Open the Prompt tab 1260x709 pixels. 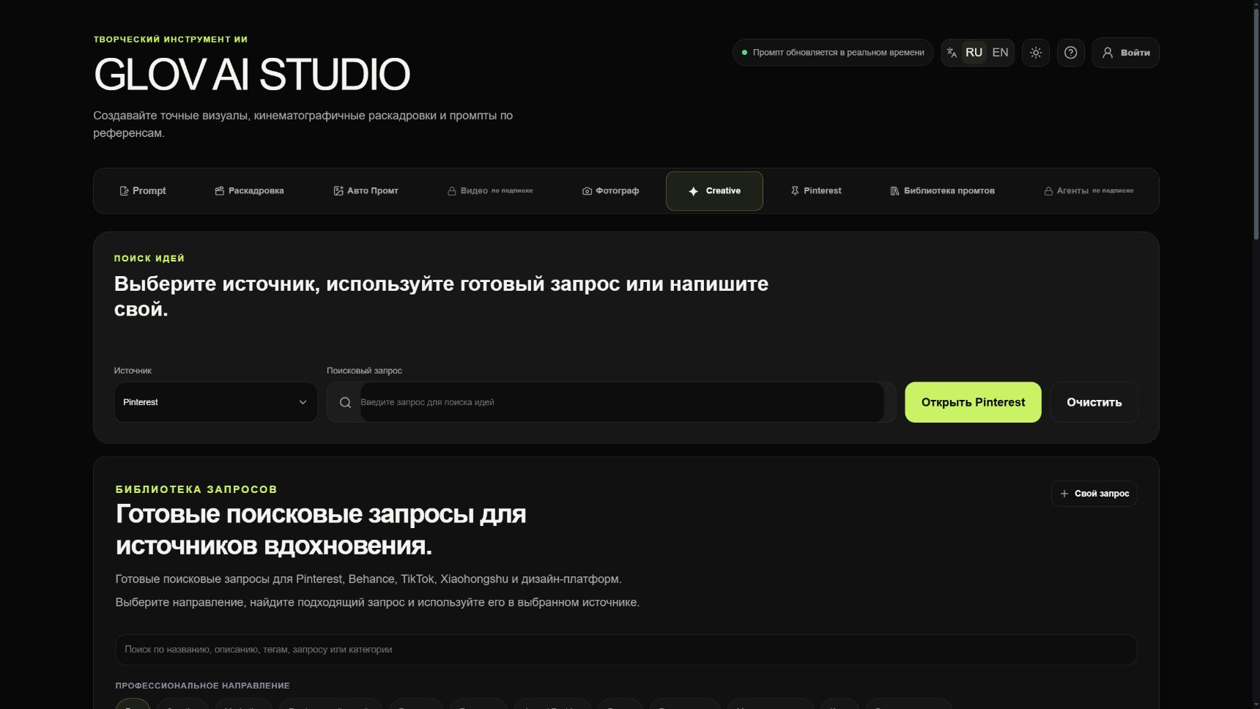[143, 191]
